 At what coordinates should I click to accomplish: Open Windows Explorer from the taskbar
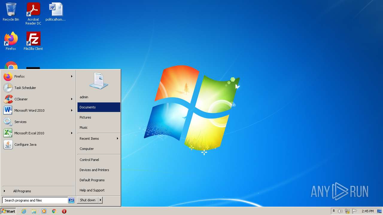(34, 211)
